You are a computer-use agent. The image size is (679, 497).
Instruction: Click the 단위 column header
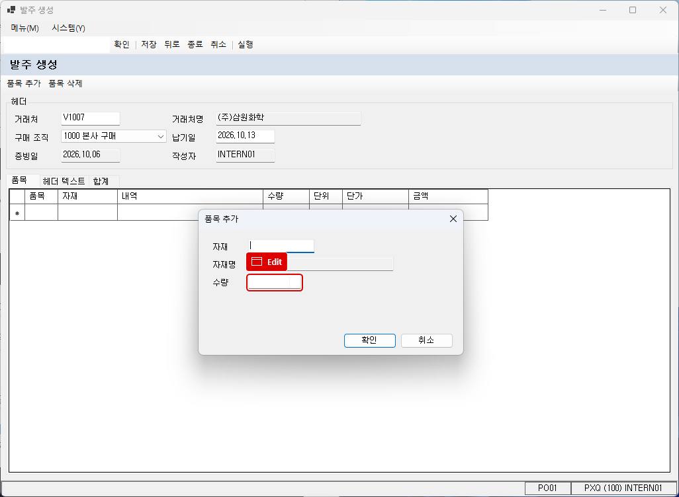(326, 196)
